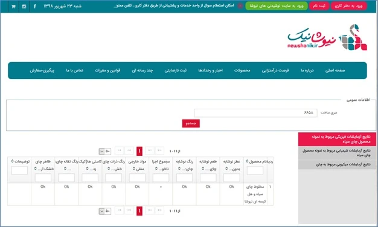
Task: Sort by the توضیحات column
Action: [21, 161]
